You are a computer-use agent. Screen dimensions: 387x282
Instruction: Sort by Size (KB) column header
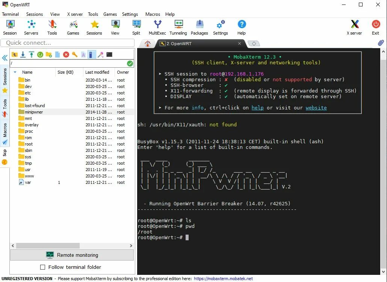(69, 72)
